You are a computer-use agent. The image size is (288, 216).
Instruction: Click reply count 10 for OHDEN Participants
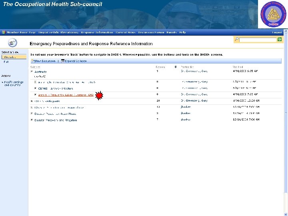[158, 101]
